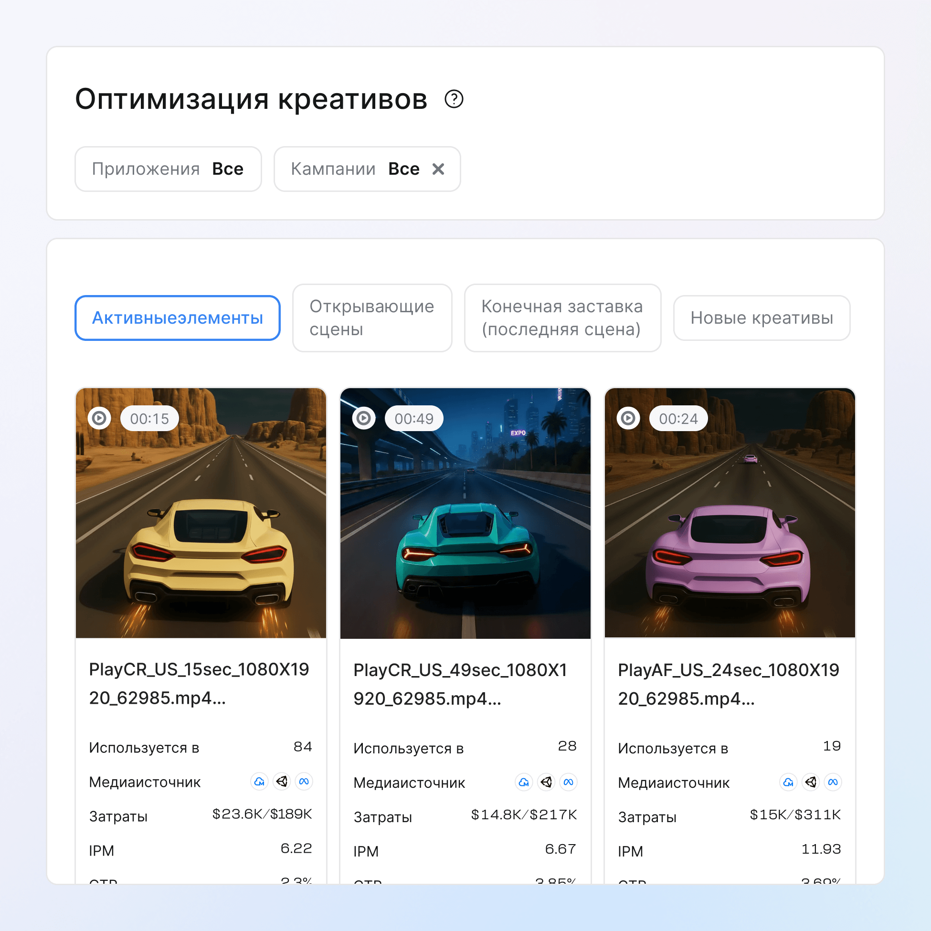
Task: Open the Приложения filter dropdown
Action: [x=168, y=169]
